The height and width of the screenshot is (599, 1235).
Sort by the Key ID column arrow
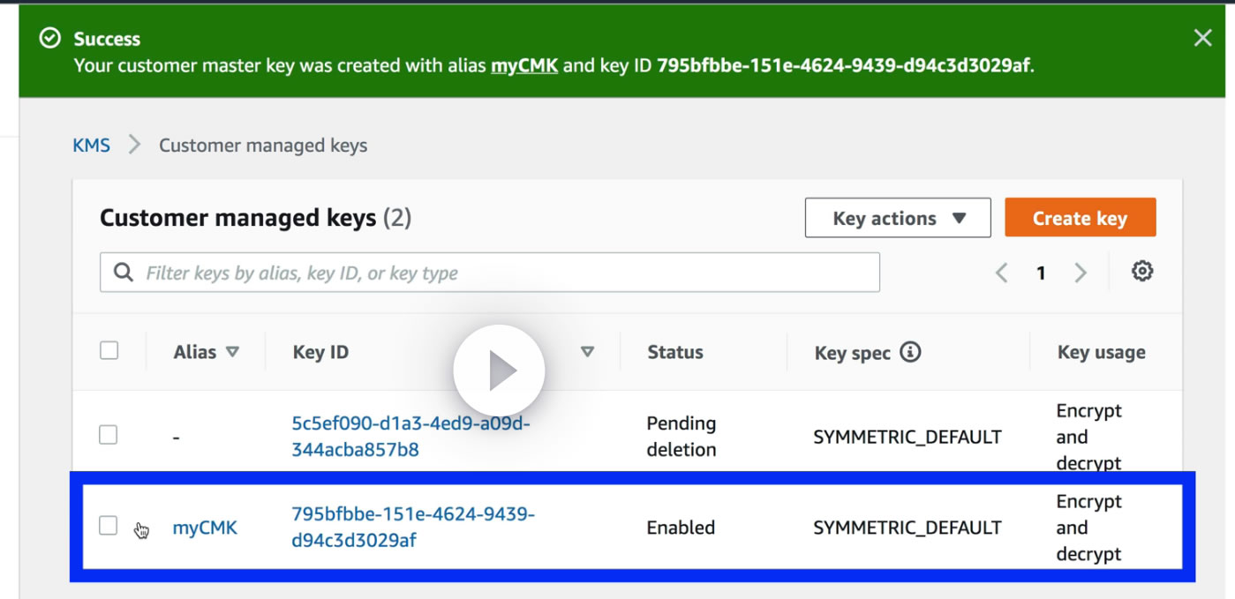(587, 352)
